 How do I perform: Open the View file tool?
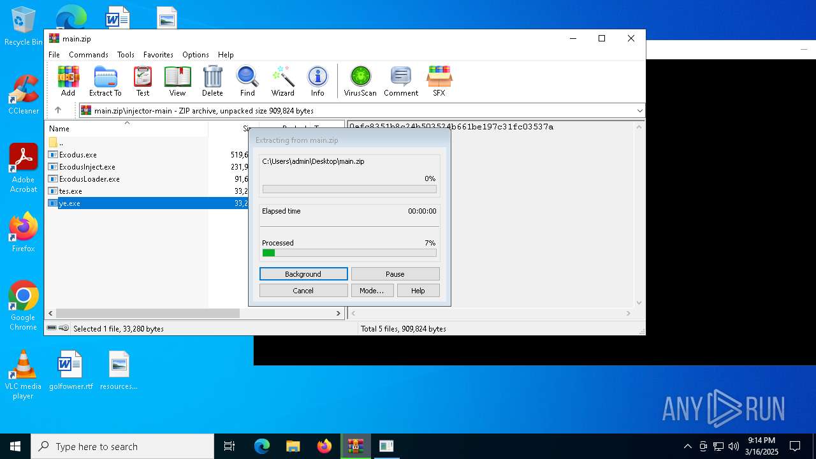177,81
